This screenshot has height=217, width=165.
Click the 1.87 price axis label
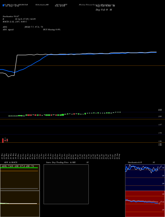coord(160,125)
